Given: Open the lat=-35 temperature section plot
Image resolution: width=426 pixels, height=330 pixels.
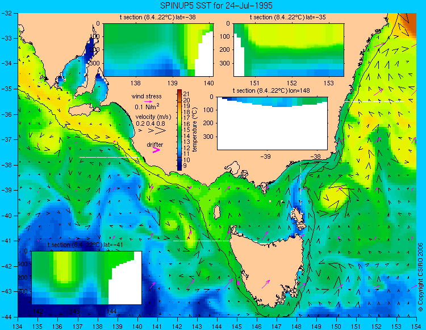Looking at the screenshot, I should (x=289, y=50).
